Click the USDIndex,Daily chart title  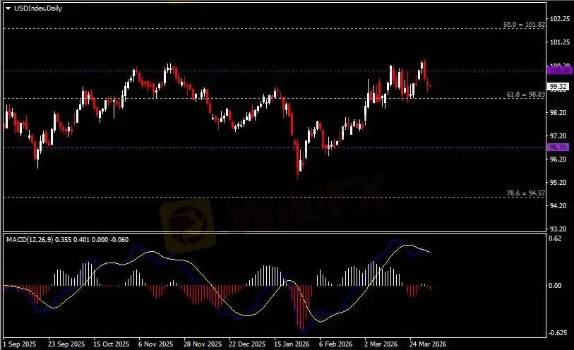[38, 8]
